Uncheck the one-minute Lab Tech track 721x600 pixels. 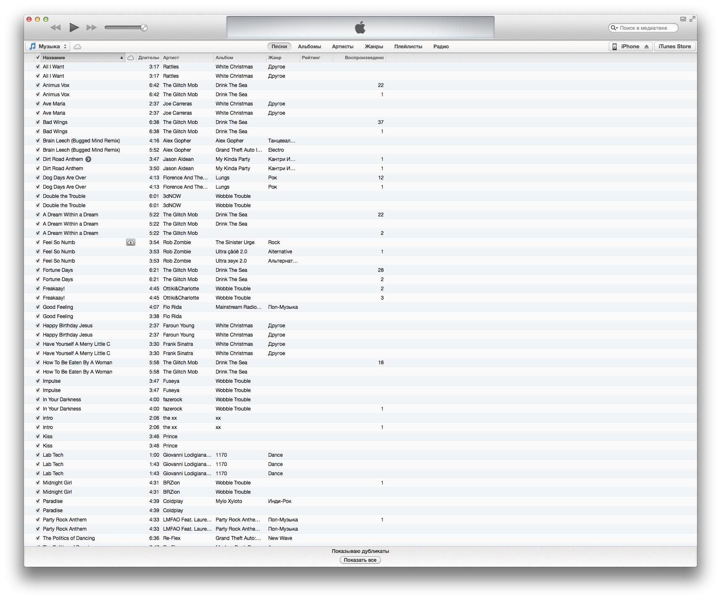(38, 455)
